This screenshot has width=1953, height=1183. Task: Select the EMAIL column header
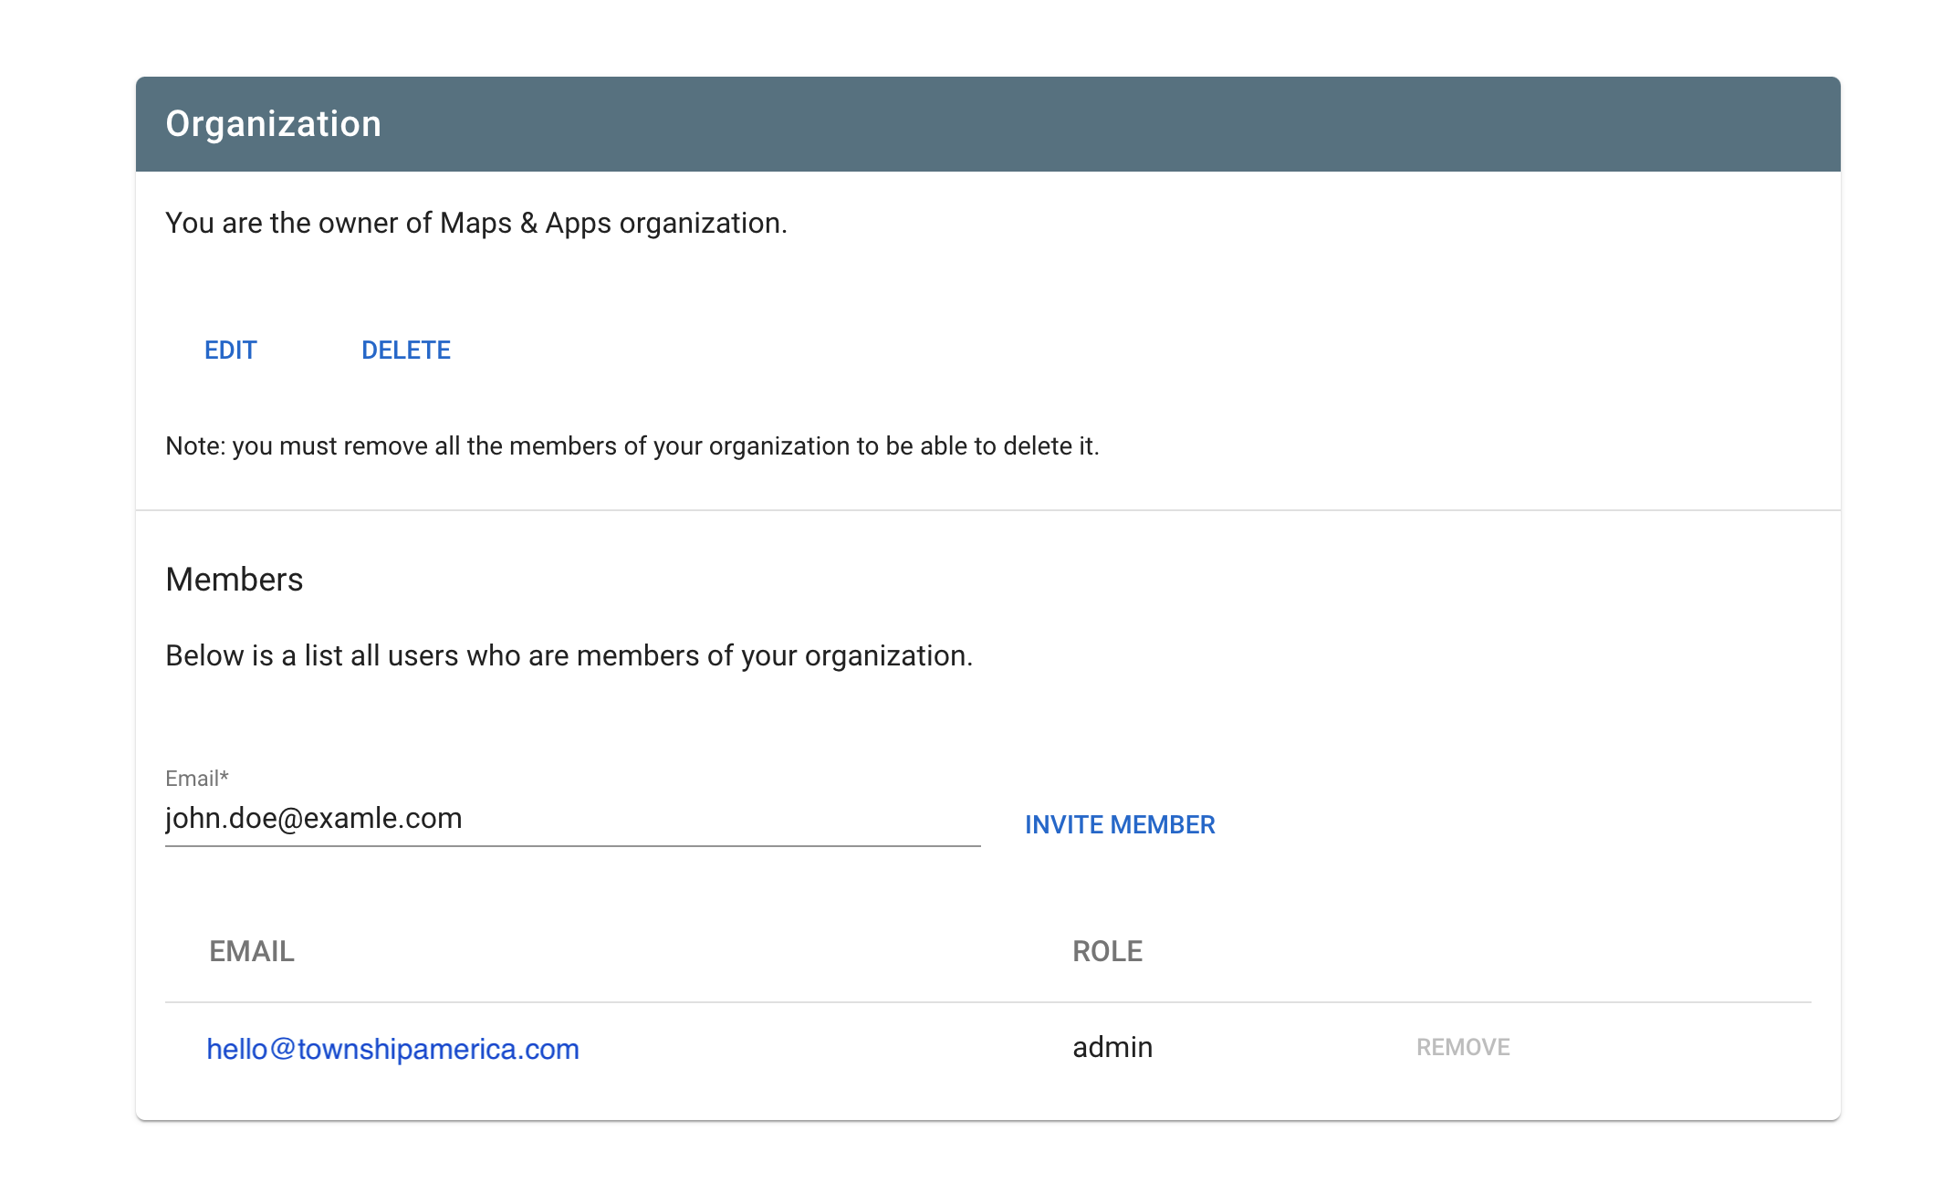pos(252,952)
